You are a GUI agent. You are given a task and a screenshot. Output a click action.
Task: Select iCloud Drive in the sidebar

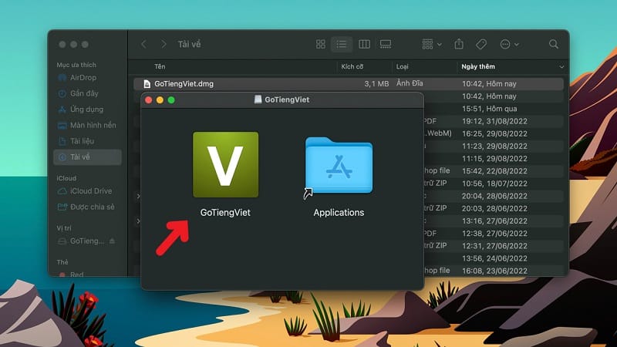[90, 191]
